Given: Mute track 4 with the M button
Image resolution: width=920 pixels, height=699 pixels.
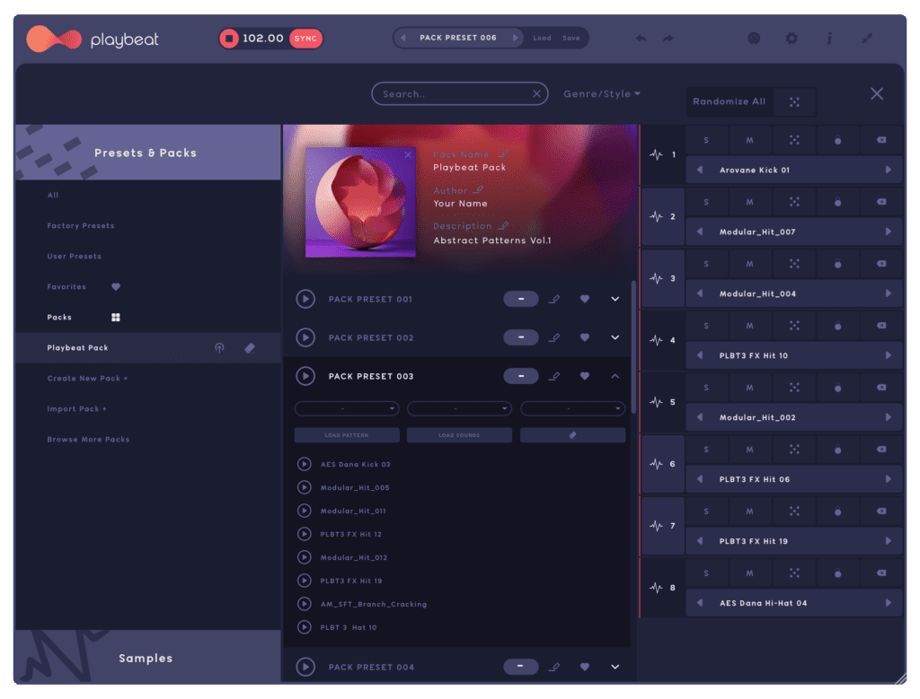Looking at the screenshot, I should [x=750, y=326].
